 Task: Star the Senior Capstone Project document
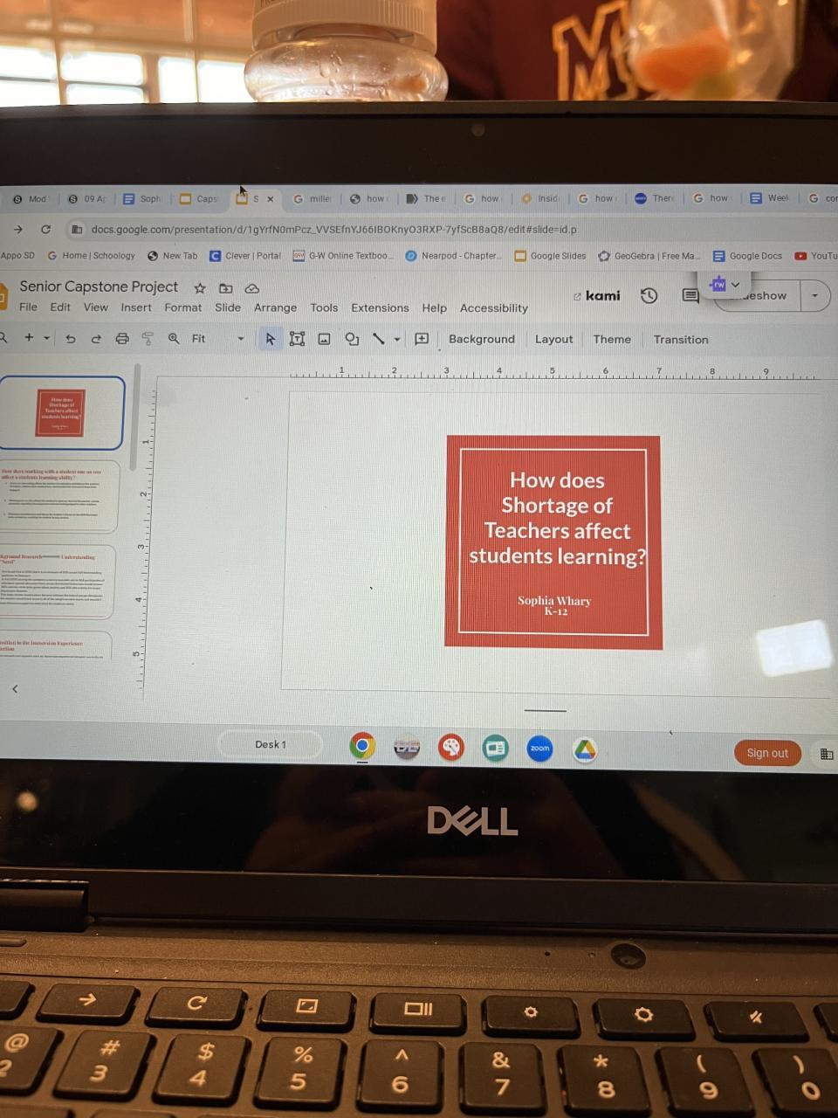[x=199, y=288]
